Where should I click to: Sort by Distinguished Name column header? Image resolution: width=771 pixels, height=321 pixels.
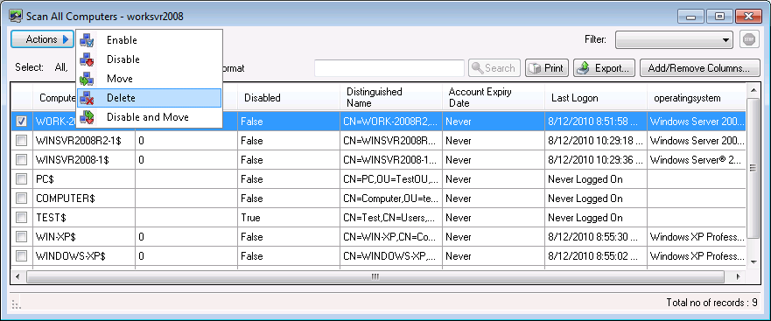[x=391, y=98]
